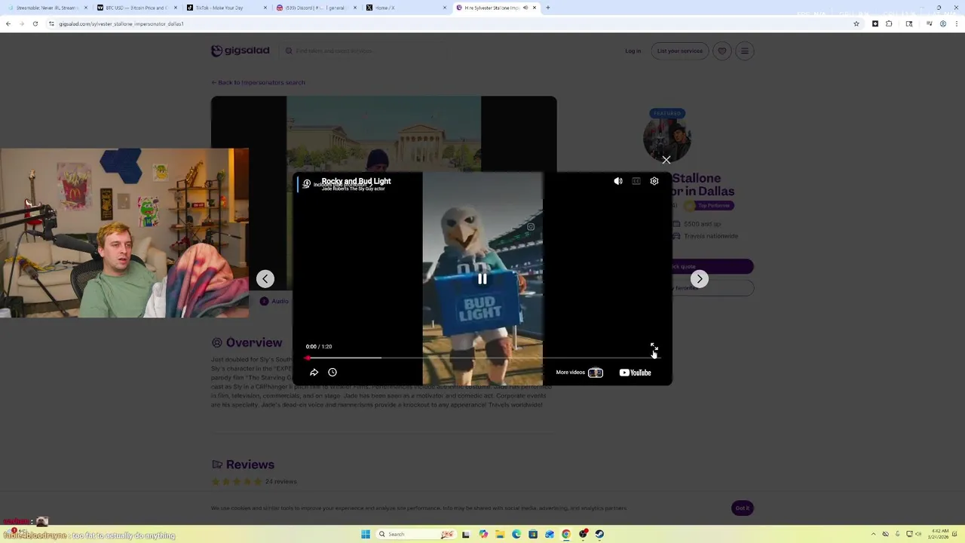Viewport: 965px width, 543px height.
Task: Click the purple quote button behind the video
Action: pyautogui.click(x=712, y=266)
